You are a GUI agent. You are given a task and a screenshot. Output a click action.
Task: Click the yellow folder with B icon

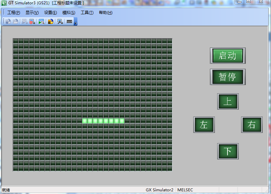(x=50, y=22)
